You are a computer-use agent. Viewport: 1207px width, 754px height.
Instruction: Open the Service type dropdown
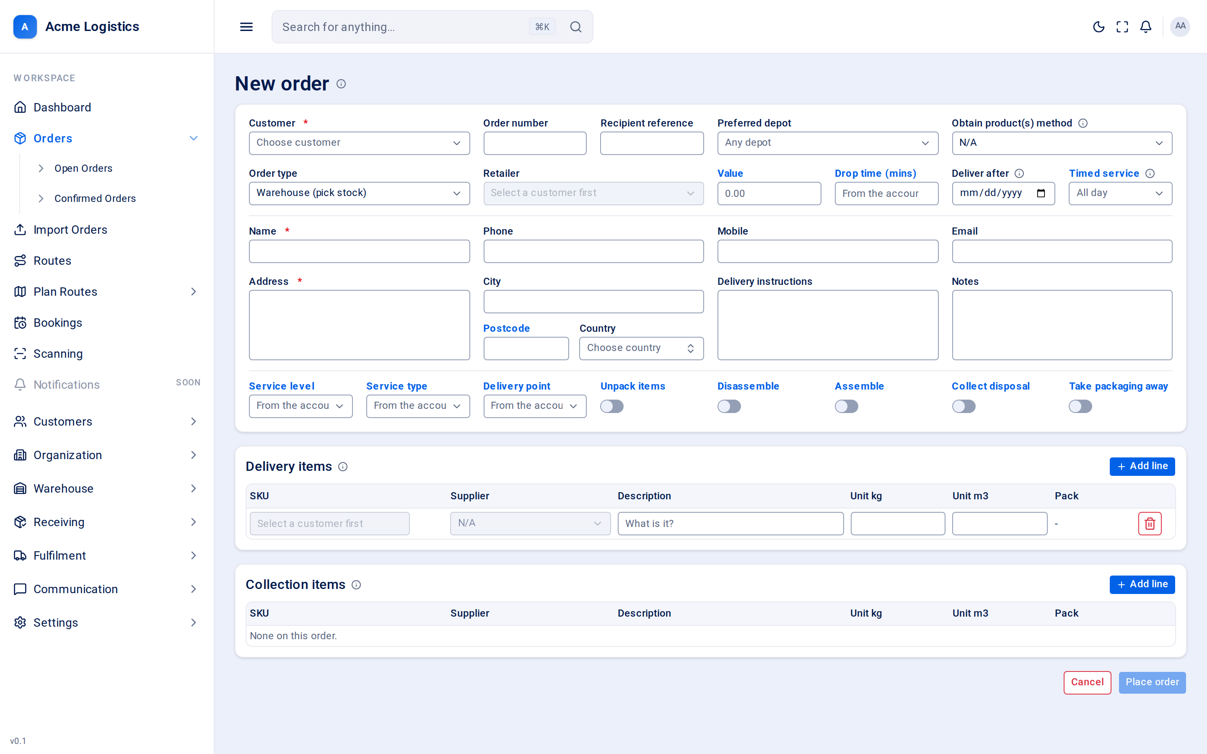pos(418,406)
